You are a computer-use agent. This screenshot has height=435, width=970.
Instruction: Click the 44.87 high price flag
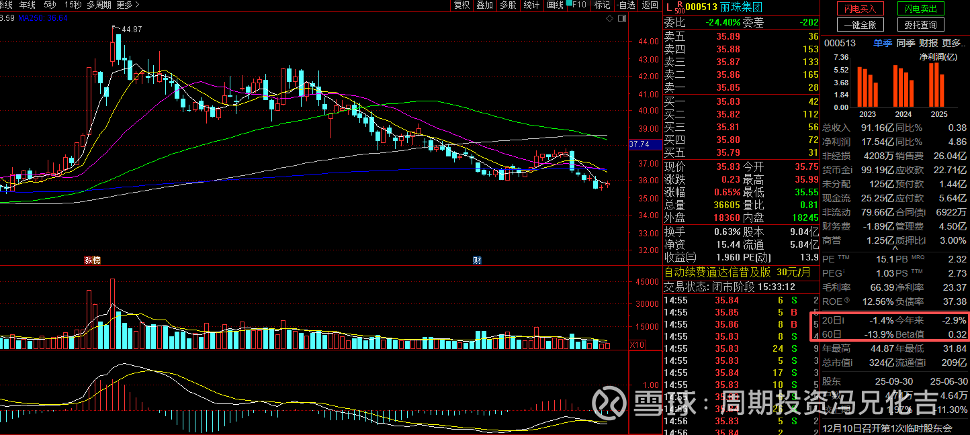click(x=131, y=29)
